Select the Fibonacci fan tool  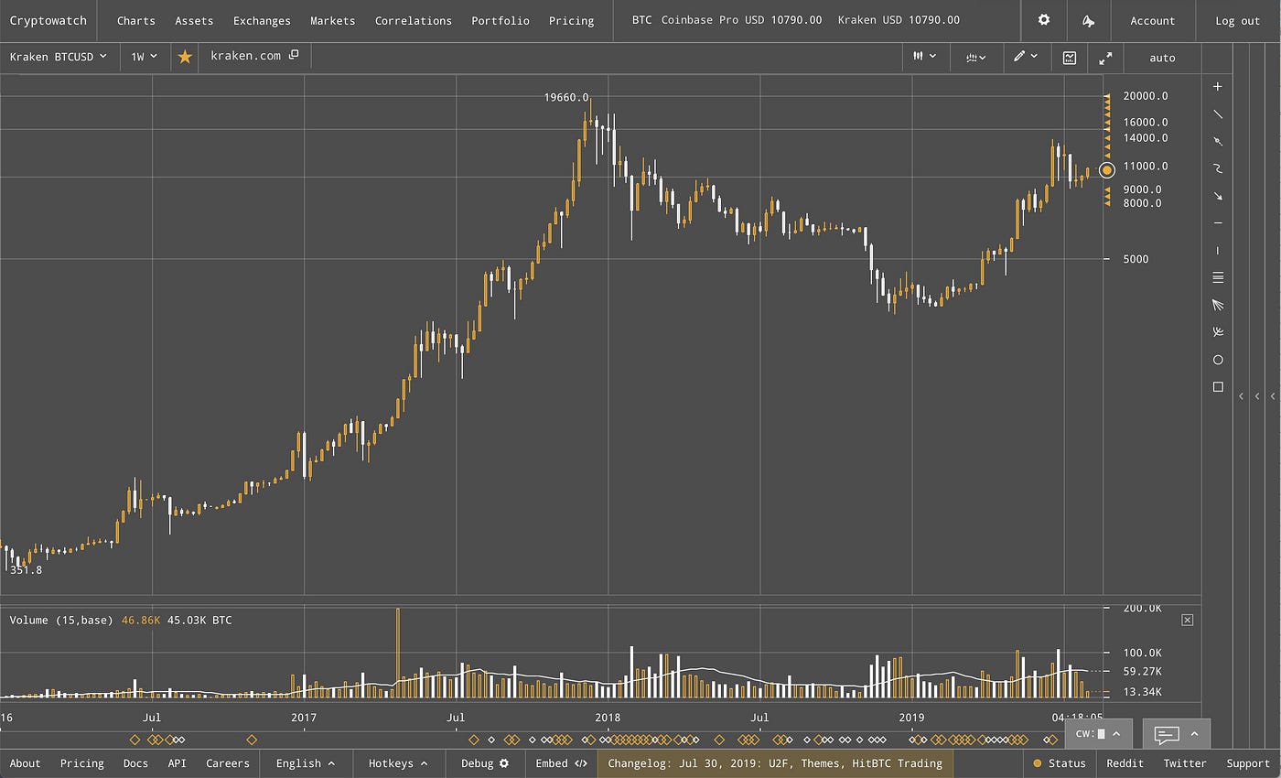(x=1217, y=305)
